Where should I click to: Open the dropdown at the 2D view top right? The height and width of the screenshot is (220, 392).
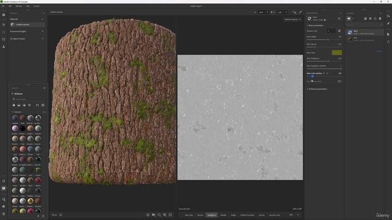(293, 20)
